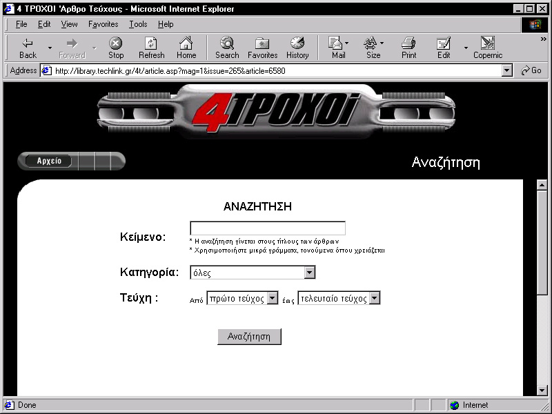Image resolution: width=552 pixels, height=414 pixels.
Task: Show more toolbar buttons via the chevron
Action: click(x=544, y=39)
